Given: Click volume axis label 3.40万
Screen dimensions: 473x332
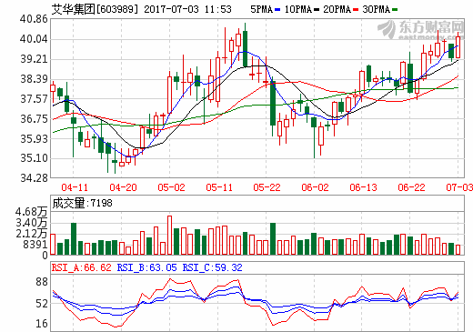Looking at the screenshot, I should pyautogui.click(x=32, y=223).
